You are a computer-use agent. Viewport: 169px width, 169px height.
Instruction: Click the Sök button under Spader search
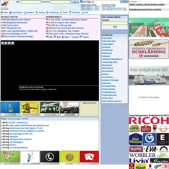[115, 27]
